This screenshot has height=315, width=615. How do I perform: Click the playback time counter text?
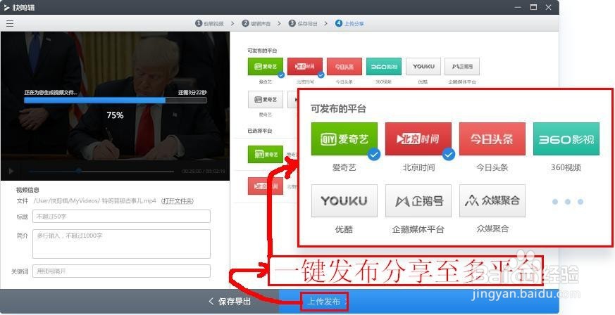point(204,172)
